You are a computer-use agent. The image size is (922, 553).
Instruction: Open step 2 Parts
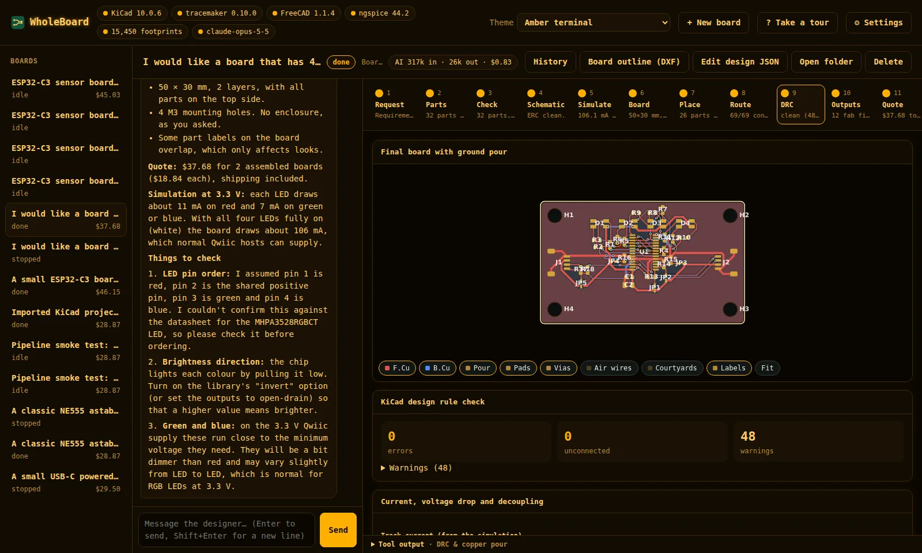click(445, 104)
